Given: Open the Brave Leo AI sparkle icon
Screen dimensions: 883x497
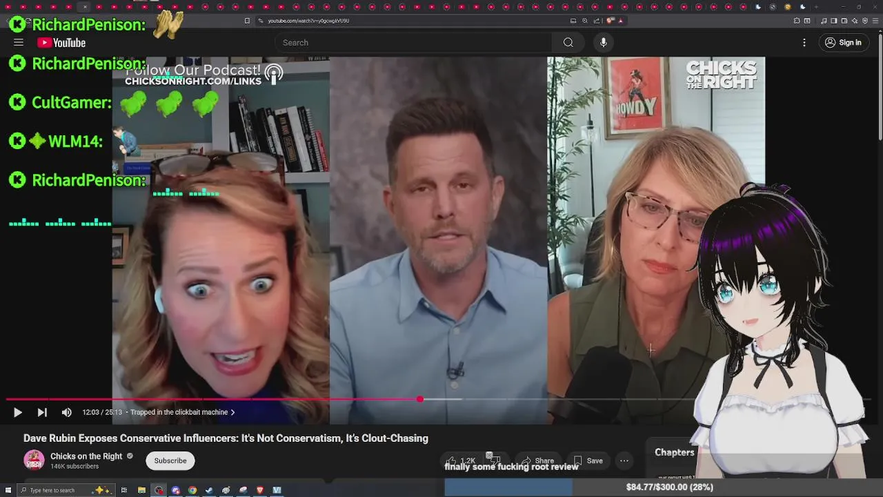Looking at the screenshot, I should click(855, 21).
